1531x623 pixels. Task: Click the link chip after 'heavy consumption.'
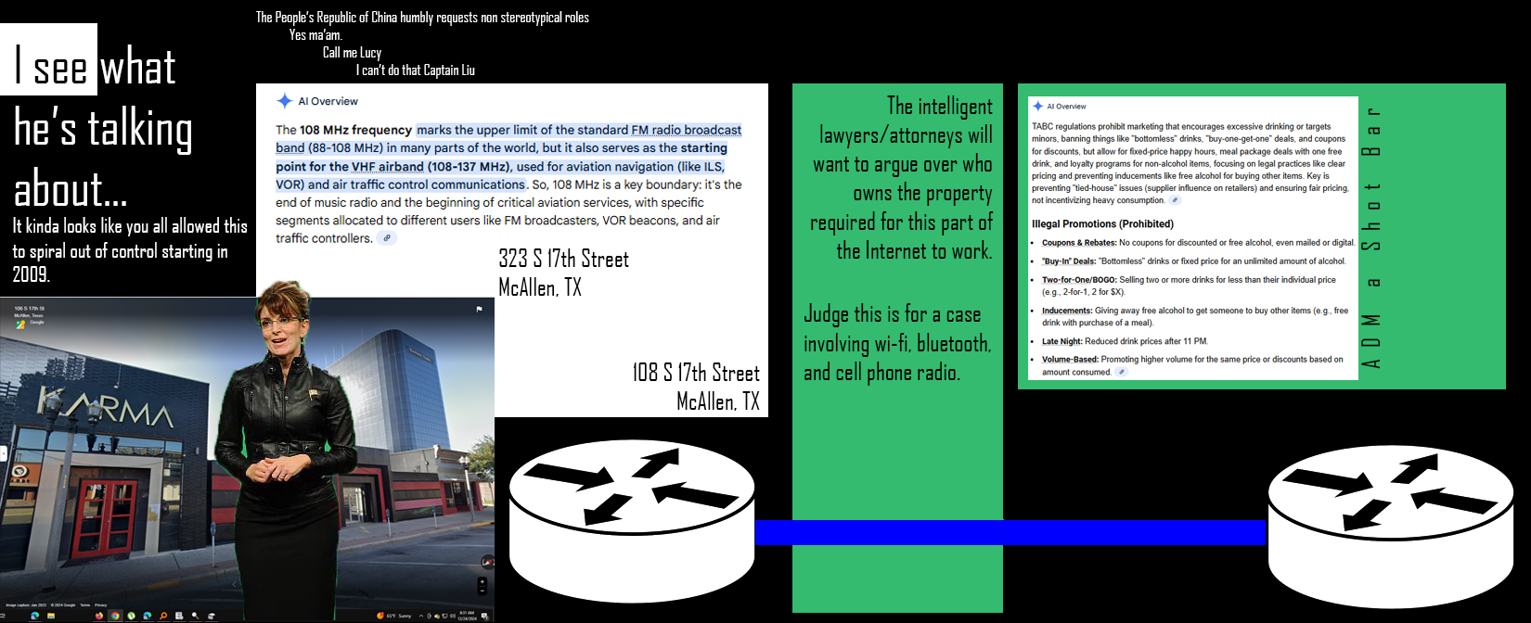point(1175,200)
